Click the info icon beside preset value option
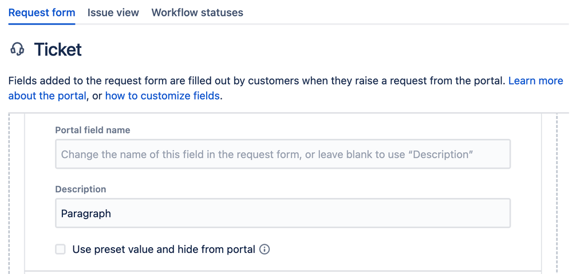Screen dimensions: 572x274 click(265, 249)
